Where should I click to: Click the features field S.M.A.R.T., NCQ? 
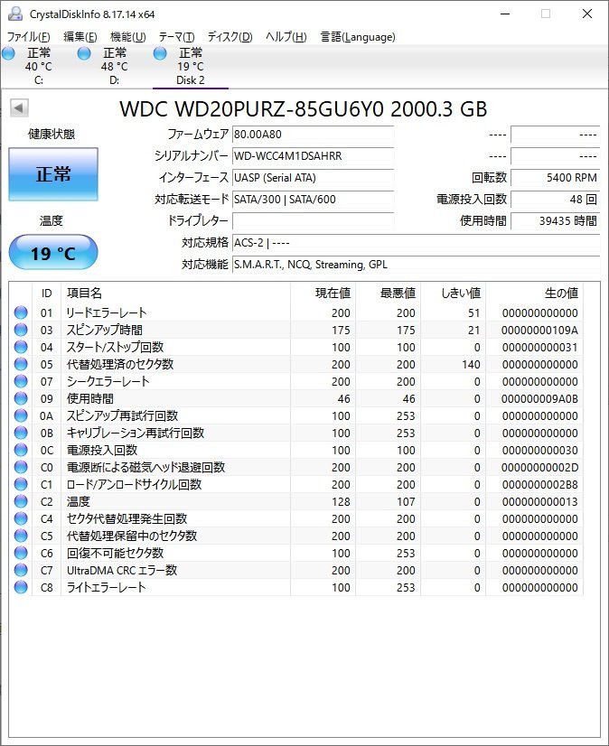coord(416,264)
